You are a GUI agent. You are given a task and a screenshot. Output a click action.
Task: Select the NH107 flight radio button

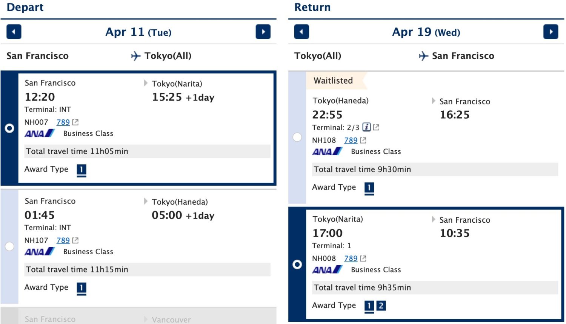coord(9,246)
